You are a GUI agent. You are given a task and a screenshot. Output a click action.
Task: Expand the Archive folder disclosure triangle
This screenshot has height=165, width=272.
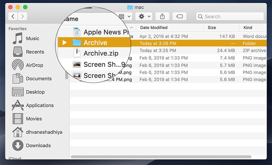(65, 43)
